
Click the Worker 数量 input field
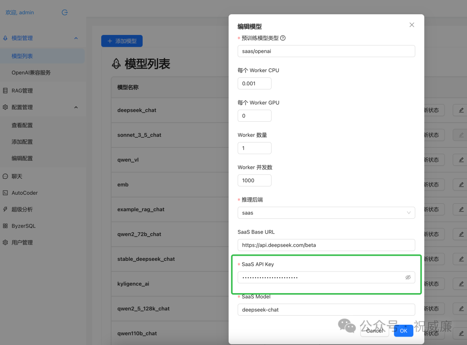[x=254, y=148]
